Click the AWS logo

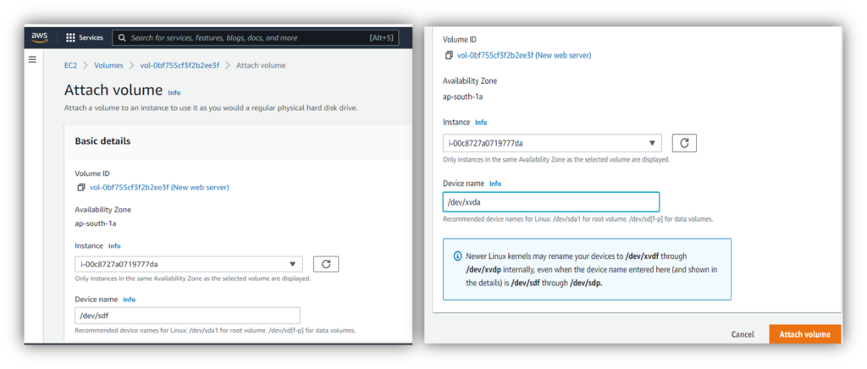coord(40,37)
